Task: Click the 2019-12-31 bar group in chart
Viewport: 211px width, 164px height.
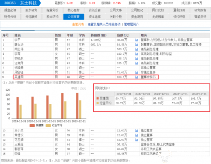Action: pyautogui.click(x=19, y=108)
